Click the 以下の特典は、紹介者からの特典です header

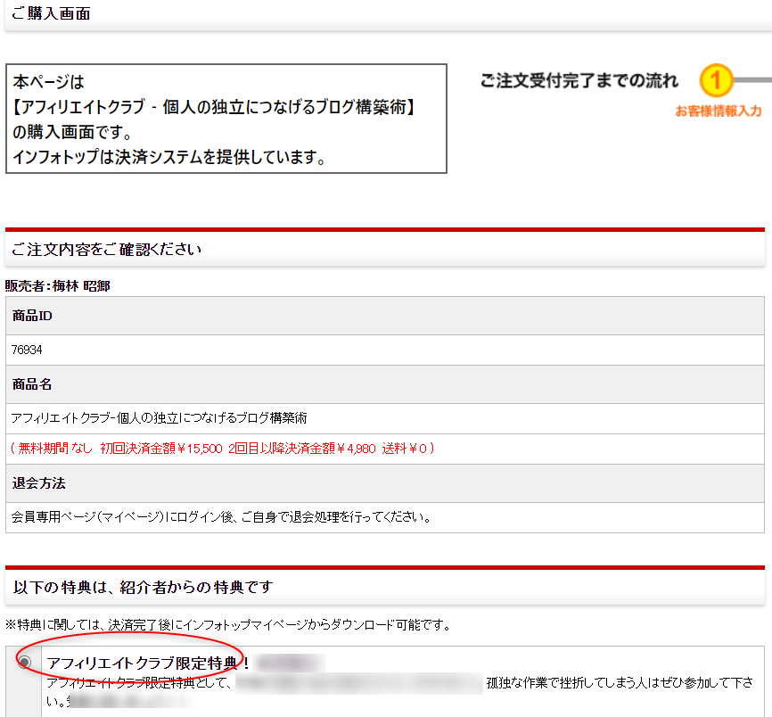coord(143,586)
